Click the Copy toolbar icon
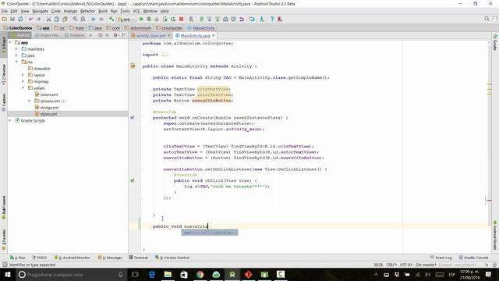Image resolution: width=499 pixels, height=281 pixels. pyautogui.click(x=57, y=19)
